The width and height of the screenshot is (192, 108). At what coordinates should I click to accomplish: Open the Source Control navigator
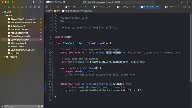9,7
